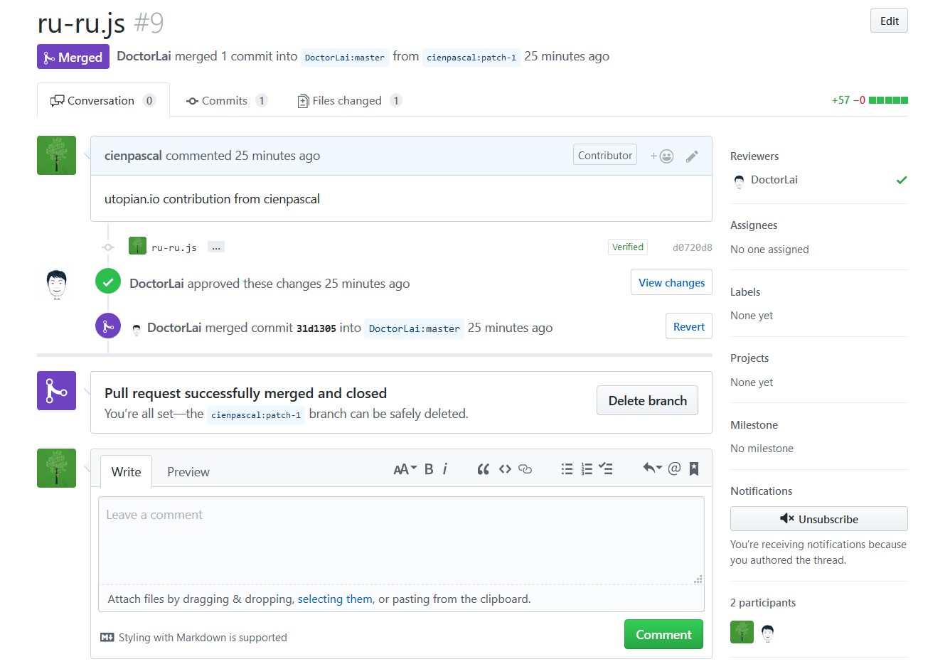Image resolution: width=950 pixels, height=664 pixels.
Task: Click the View changes button
Action: click(x=671, y=282)
